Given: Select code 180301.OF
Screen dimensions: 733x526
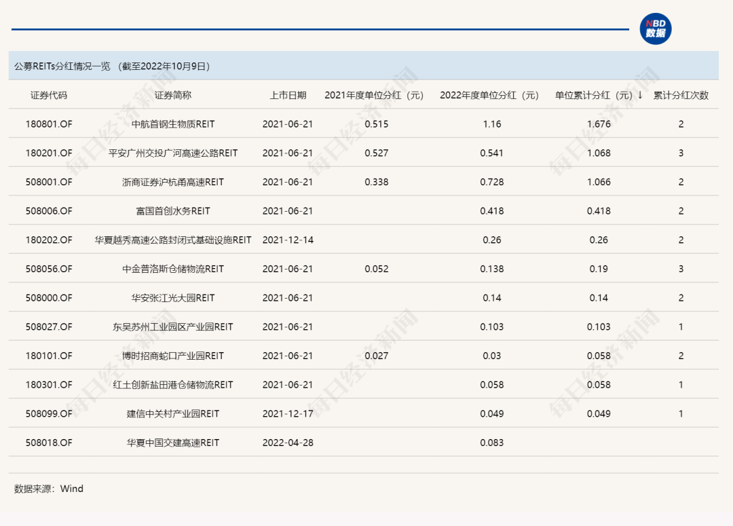Looking at the screenshot, I should 49,386.
